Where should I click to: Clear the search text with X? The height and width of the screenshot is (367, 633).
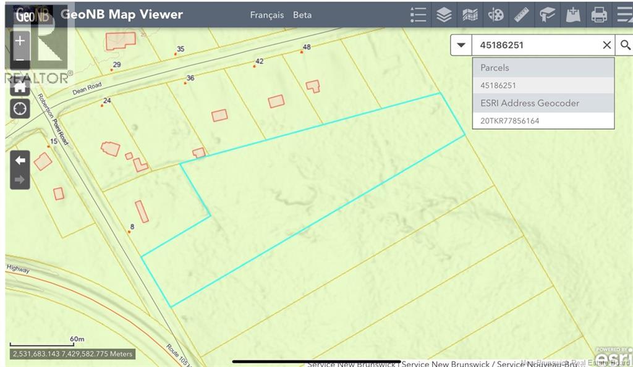[x=607, y=45]
